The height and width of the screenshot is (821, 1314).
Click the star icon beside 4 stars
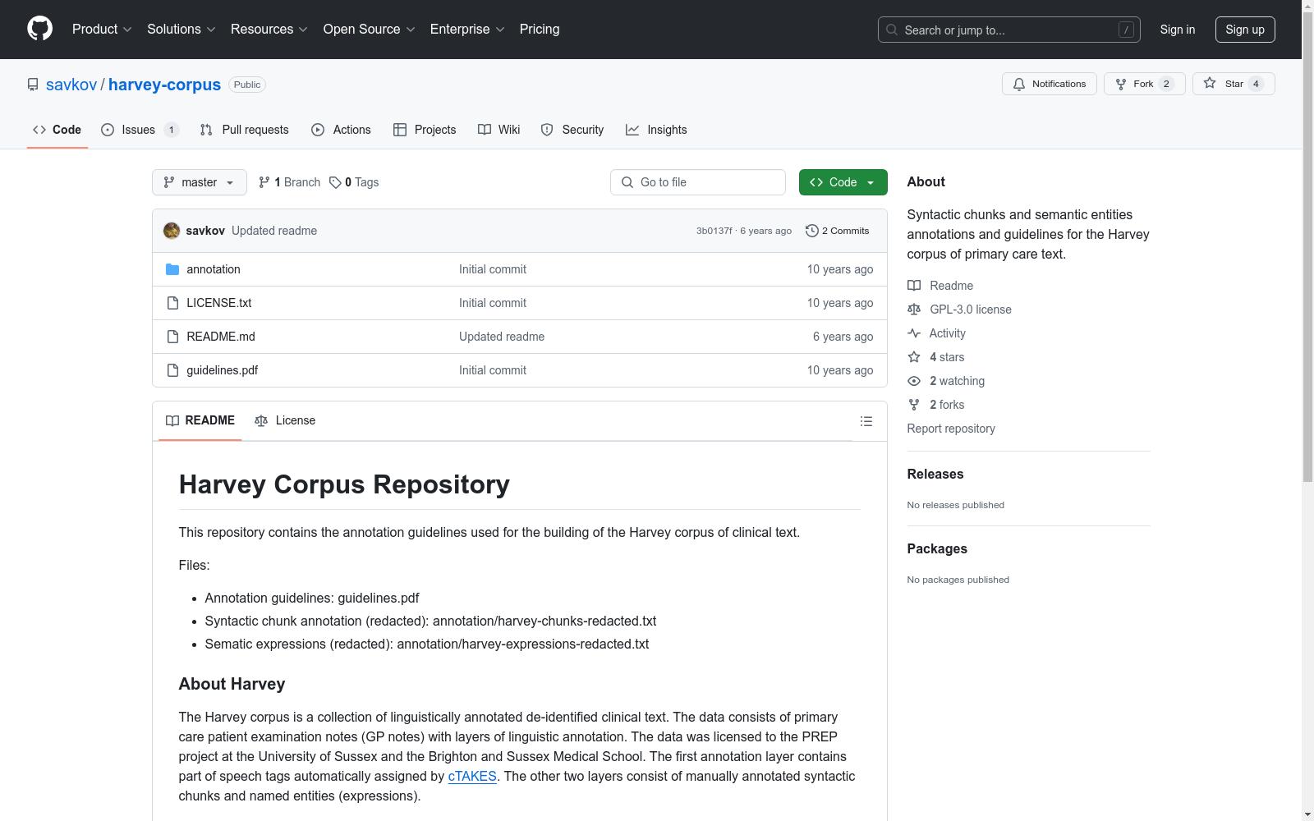pos(914,357)
